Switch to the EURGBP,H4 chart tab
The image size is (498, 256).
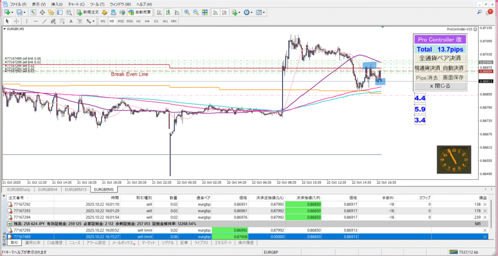[x=47, y=190]
